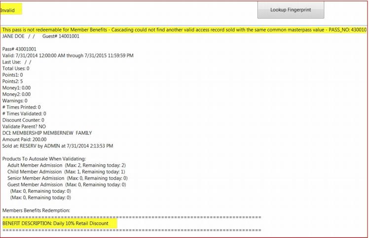Click the Valid date range line
Viewport: 369px width, 238px height.
point(68,56)
